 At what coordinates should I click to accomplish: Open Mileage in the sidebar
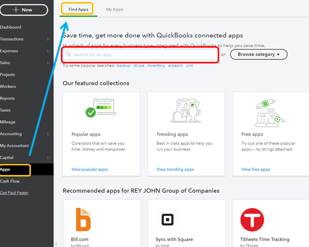pos(8,122)
